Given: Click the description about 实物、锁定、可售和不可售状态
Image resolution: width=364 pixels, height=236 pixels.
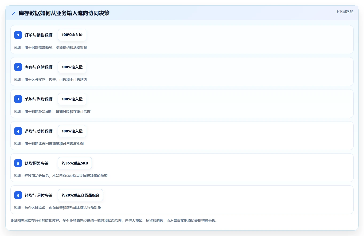Looking at the screenshot, I should (x=50, y=80).
